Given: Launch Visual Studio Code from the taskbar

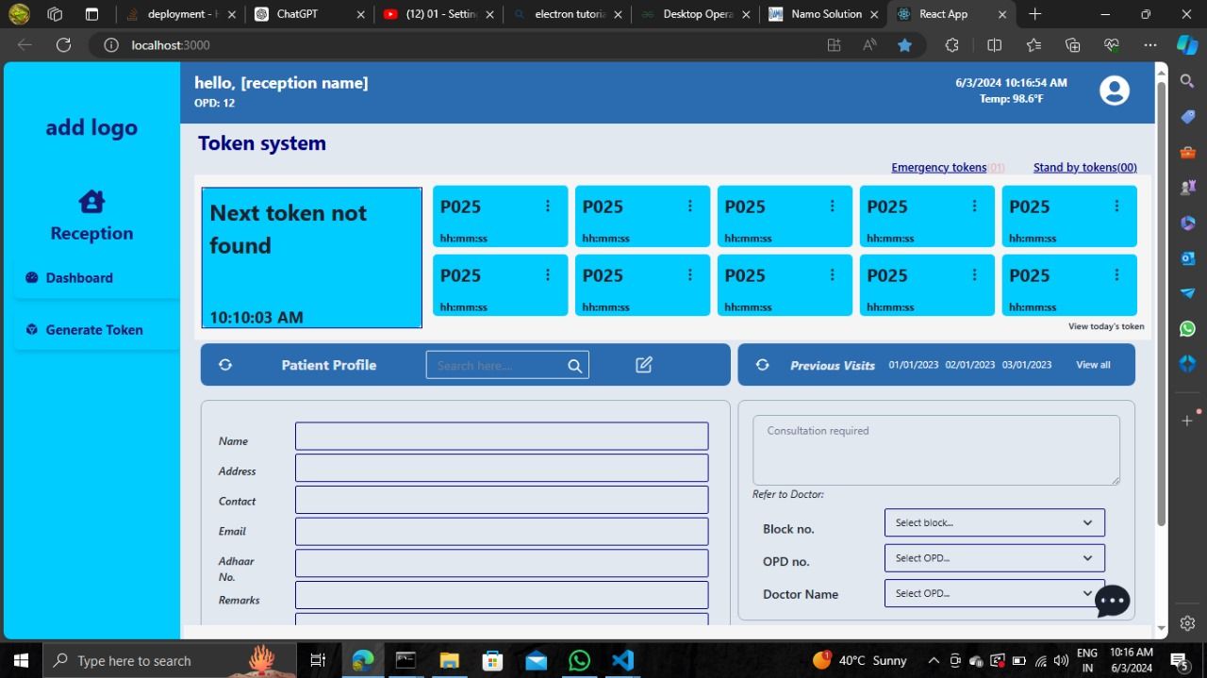Looking at the screenshot, I should point(621,660).
